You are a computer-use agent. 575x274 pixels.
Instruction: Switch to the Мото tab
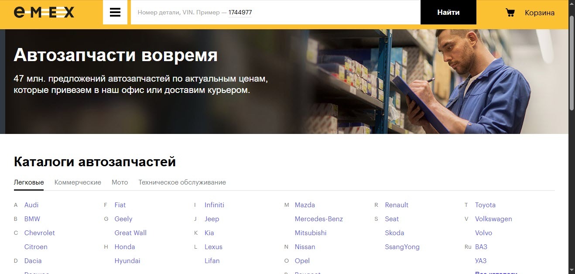click(120, 182)
